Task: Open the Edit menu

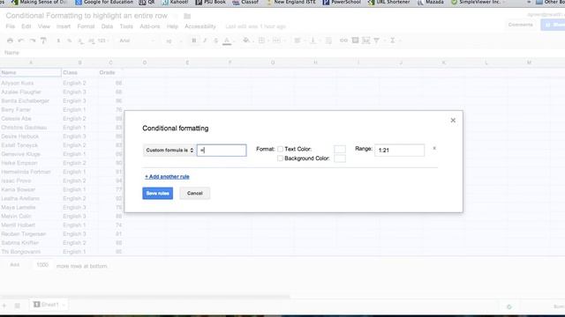Action: 26,26
